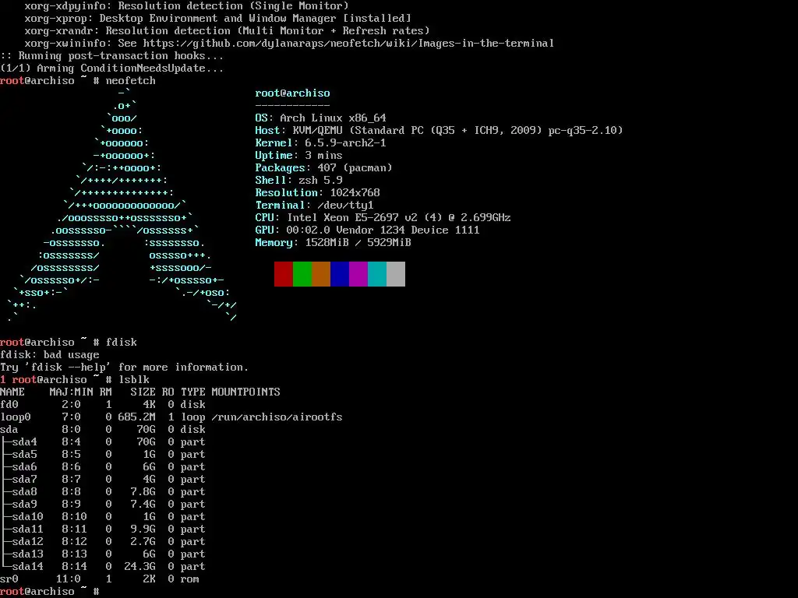Screen dimensions: 798x598
Task: Click the sda5 partition row
Action: coord(103,454)
